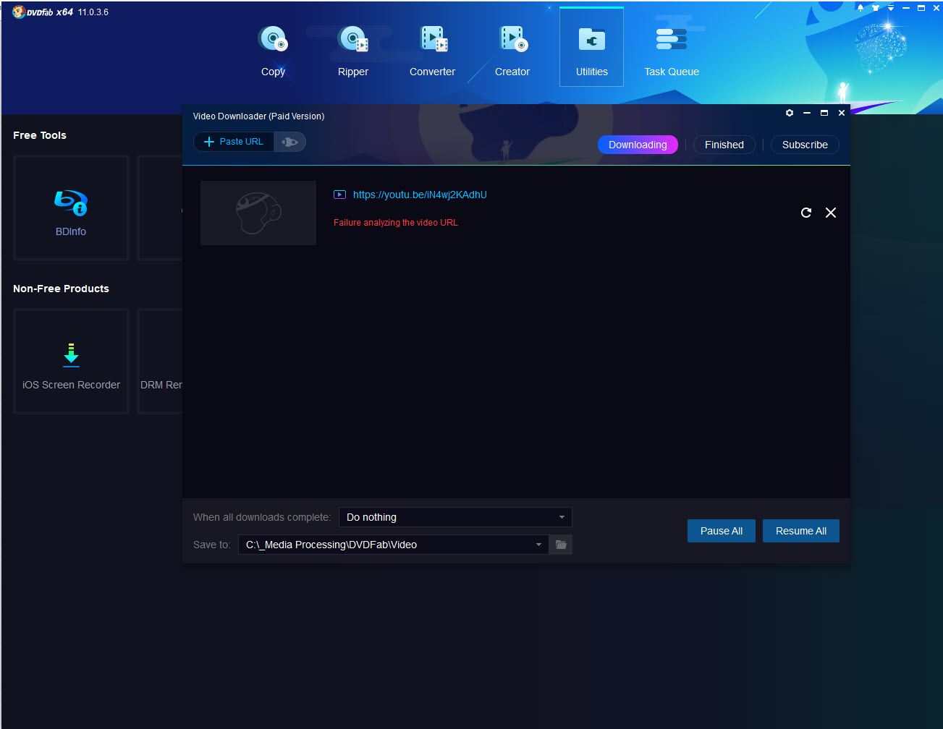Click the rocket turbo-speed icon
This screenshot has height=729, width=943.
click(289, 142)
